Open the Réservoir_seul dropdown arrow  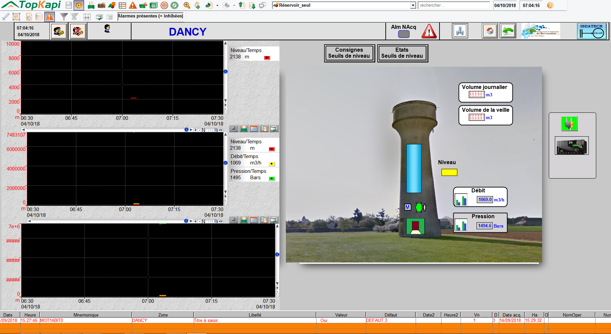click(x=413, y=5)
